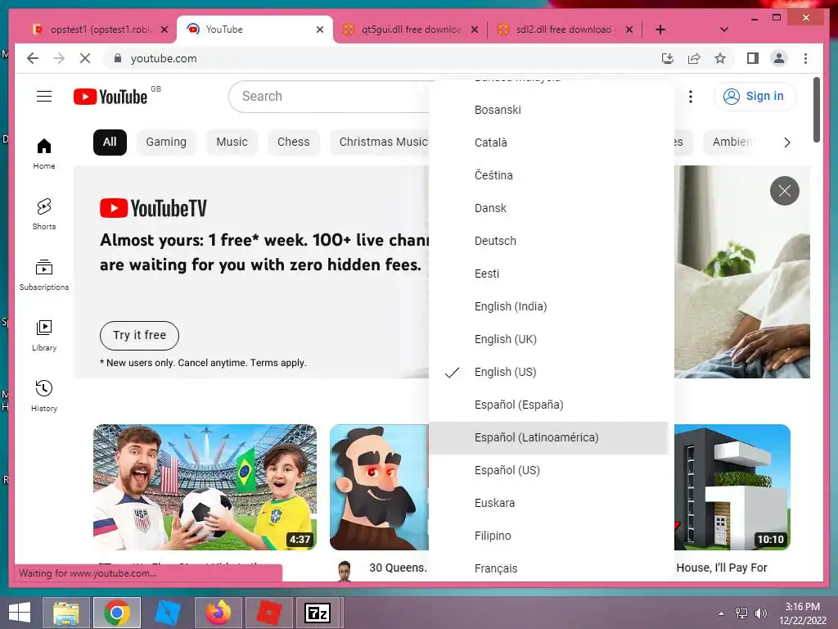Select Français language
This screenshot has width=838, height=629.
tap(548, 567)
